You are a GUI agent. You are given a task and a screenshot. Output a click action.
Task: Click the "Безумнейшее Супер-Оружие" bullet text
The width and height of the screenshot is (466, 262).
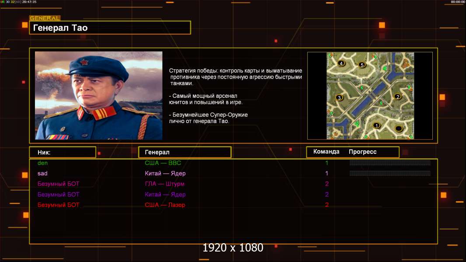209,118
